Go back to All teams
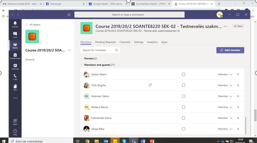 click(x=33, y=24)
